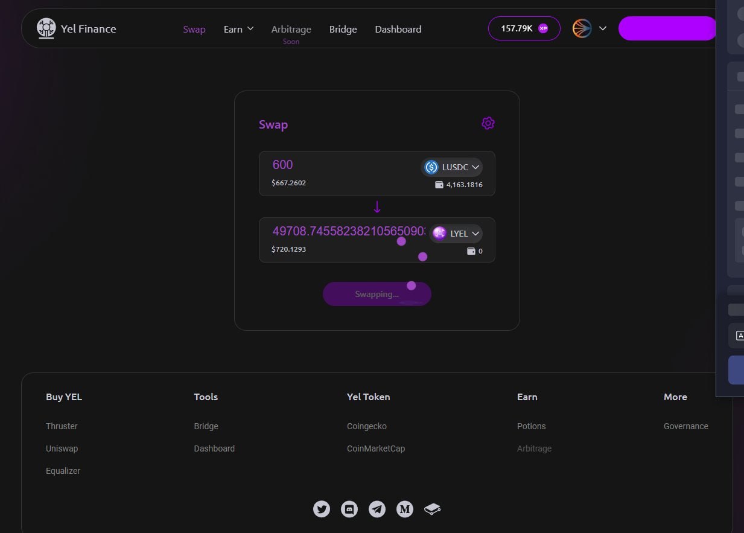Click the swap direction arrow
The height and width of the screenshot is (533, 744).
(377, 207)
